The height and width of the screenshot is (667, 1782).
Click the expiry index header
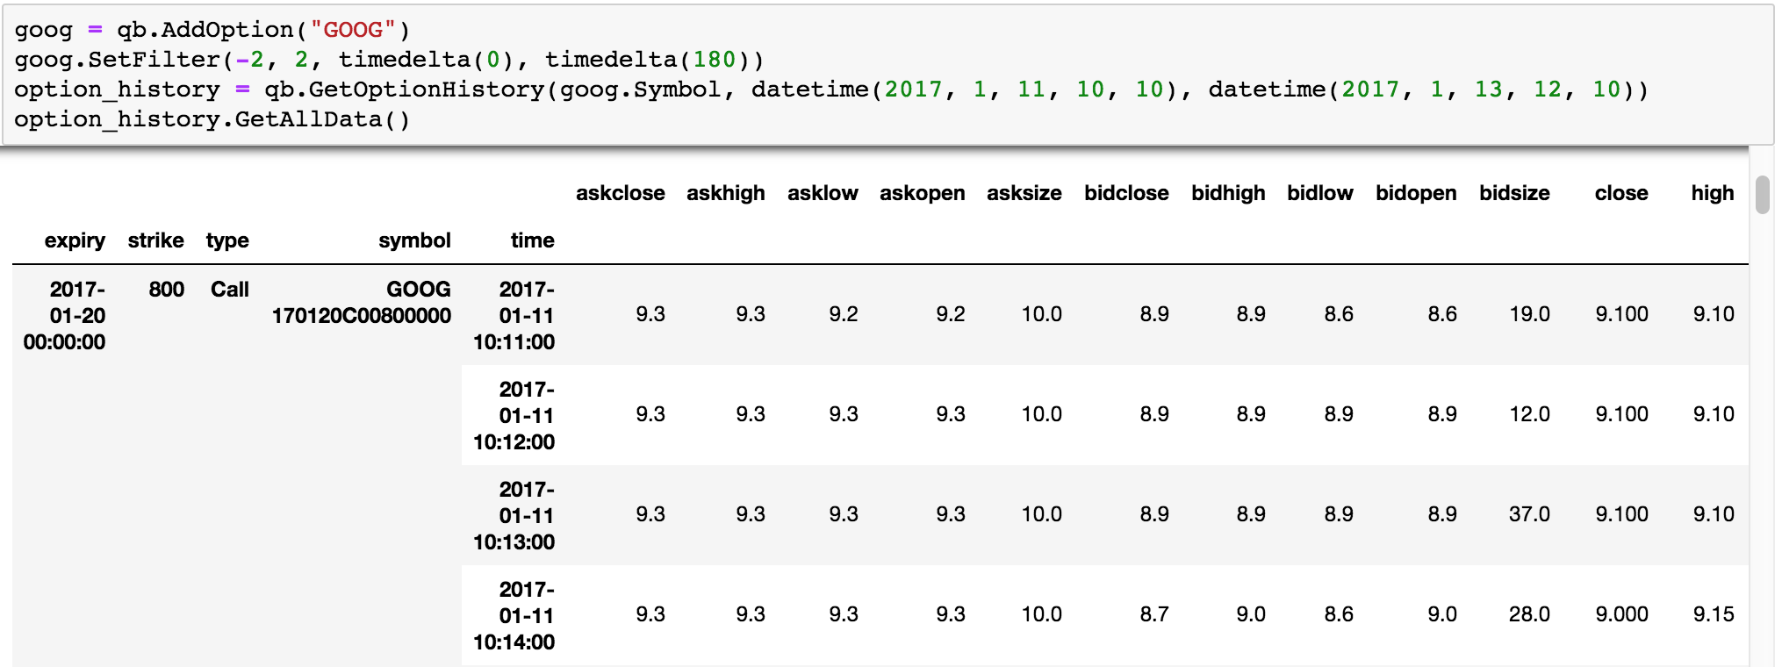[75, 240]
